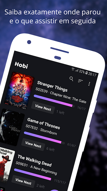
Task: Select the Game of Thrones show title
Action: coord(44,124)
